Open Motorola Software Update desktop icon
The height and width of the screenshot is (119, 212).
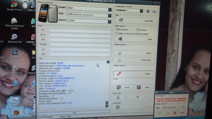pyautogui.click(x=14, y=23)
